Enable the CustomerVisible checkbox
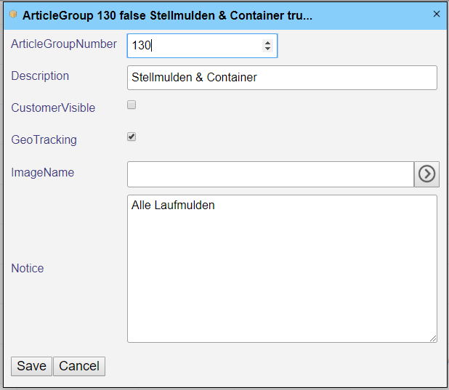The image size is (449, 390). pyautogui.click(x=132, y=105)
